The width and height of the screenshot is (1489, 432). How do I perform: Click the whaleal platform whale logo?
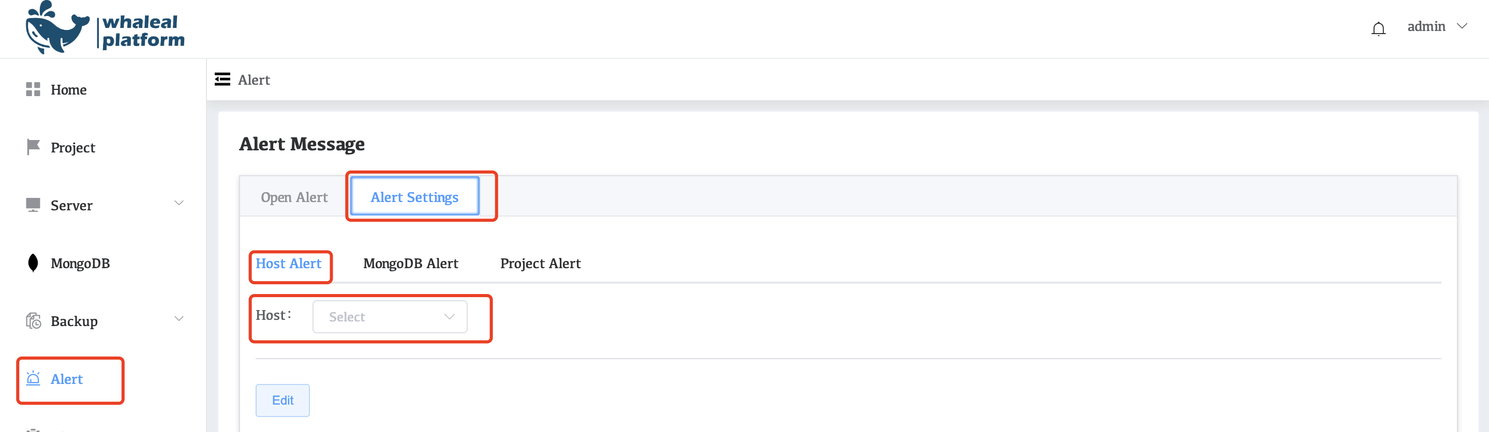click(56, 29)
